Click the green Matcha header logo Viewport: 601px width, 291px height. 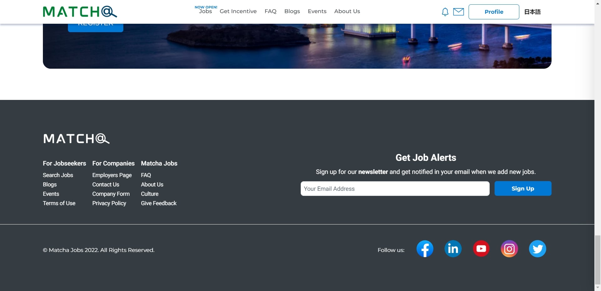(80, 12)
